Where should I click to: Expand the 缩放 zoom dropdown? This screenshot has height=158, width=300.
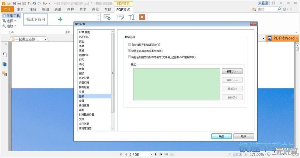pos(15,26)
